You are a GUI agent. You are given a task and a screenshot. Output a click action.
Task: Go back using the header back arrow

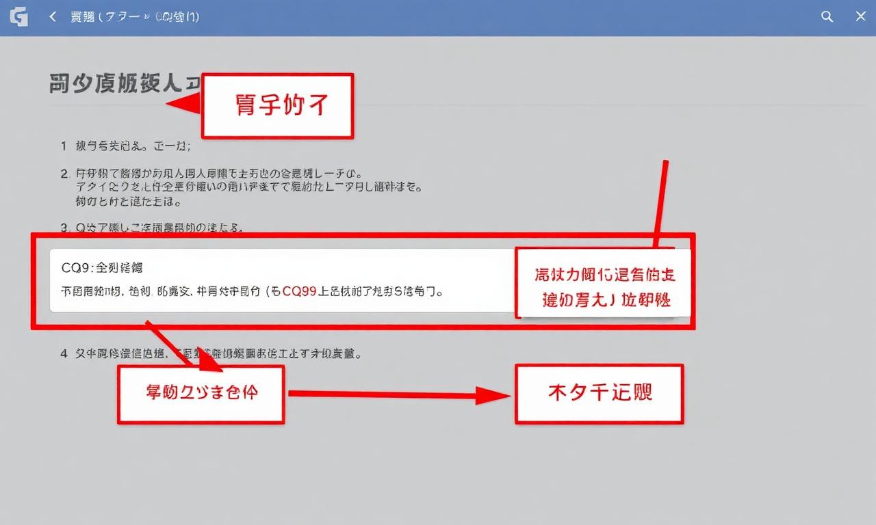(x=53, y=17)
